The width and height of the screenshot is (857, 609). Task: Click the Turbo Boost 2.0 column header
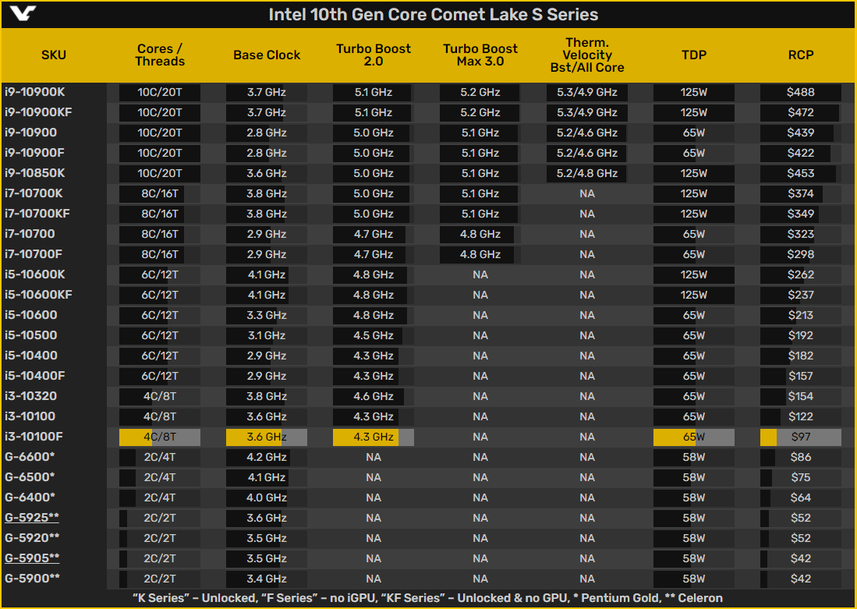point(374,55)
